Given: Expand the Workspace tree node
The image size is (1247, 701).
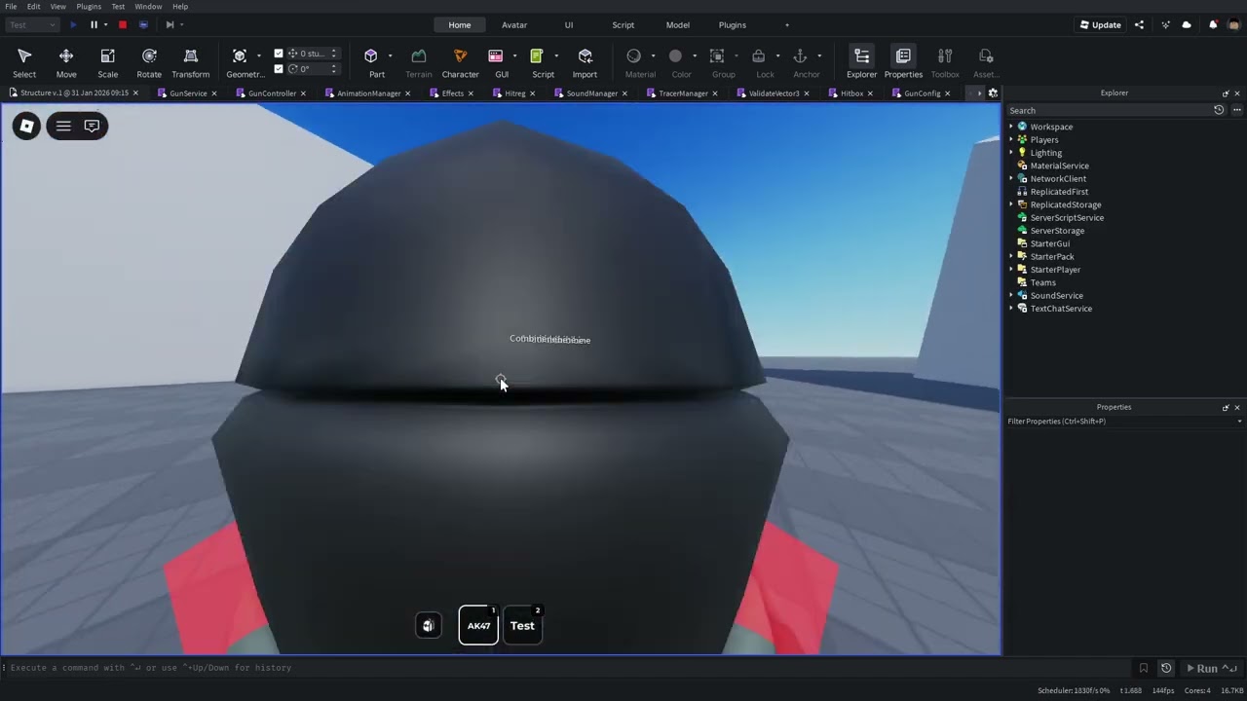Looking at the screenshot, I should click(1011, 127).
